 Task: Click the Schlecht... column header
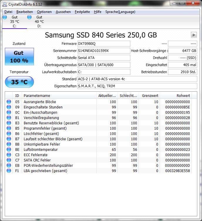pos(128,95)
